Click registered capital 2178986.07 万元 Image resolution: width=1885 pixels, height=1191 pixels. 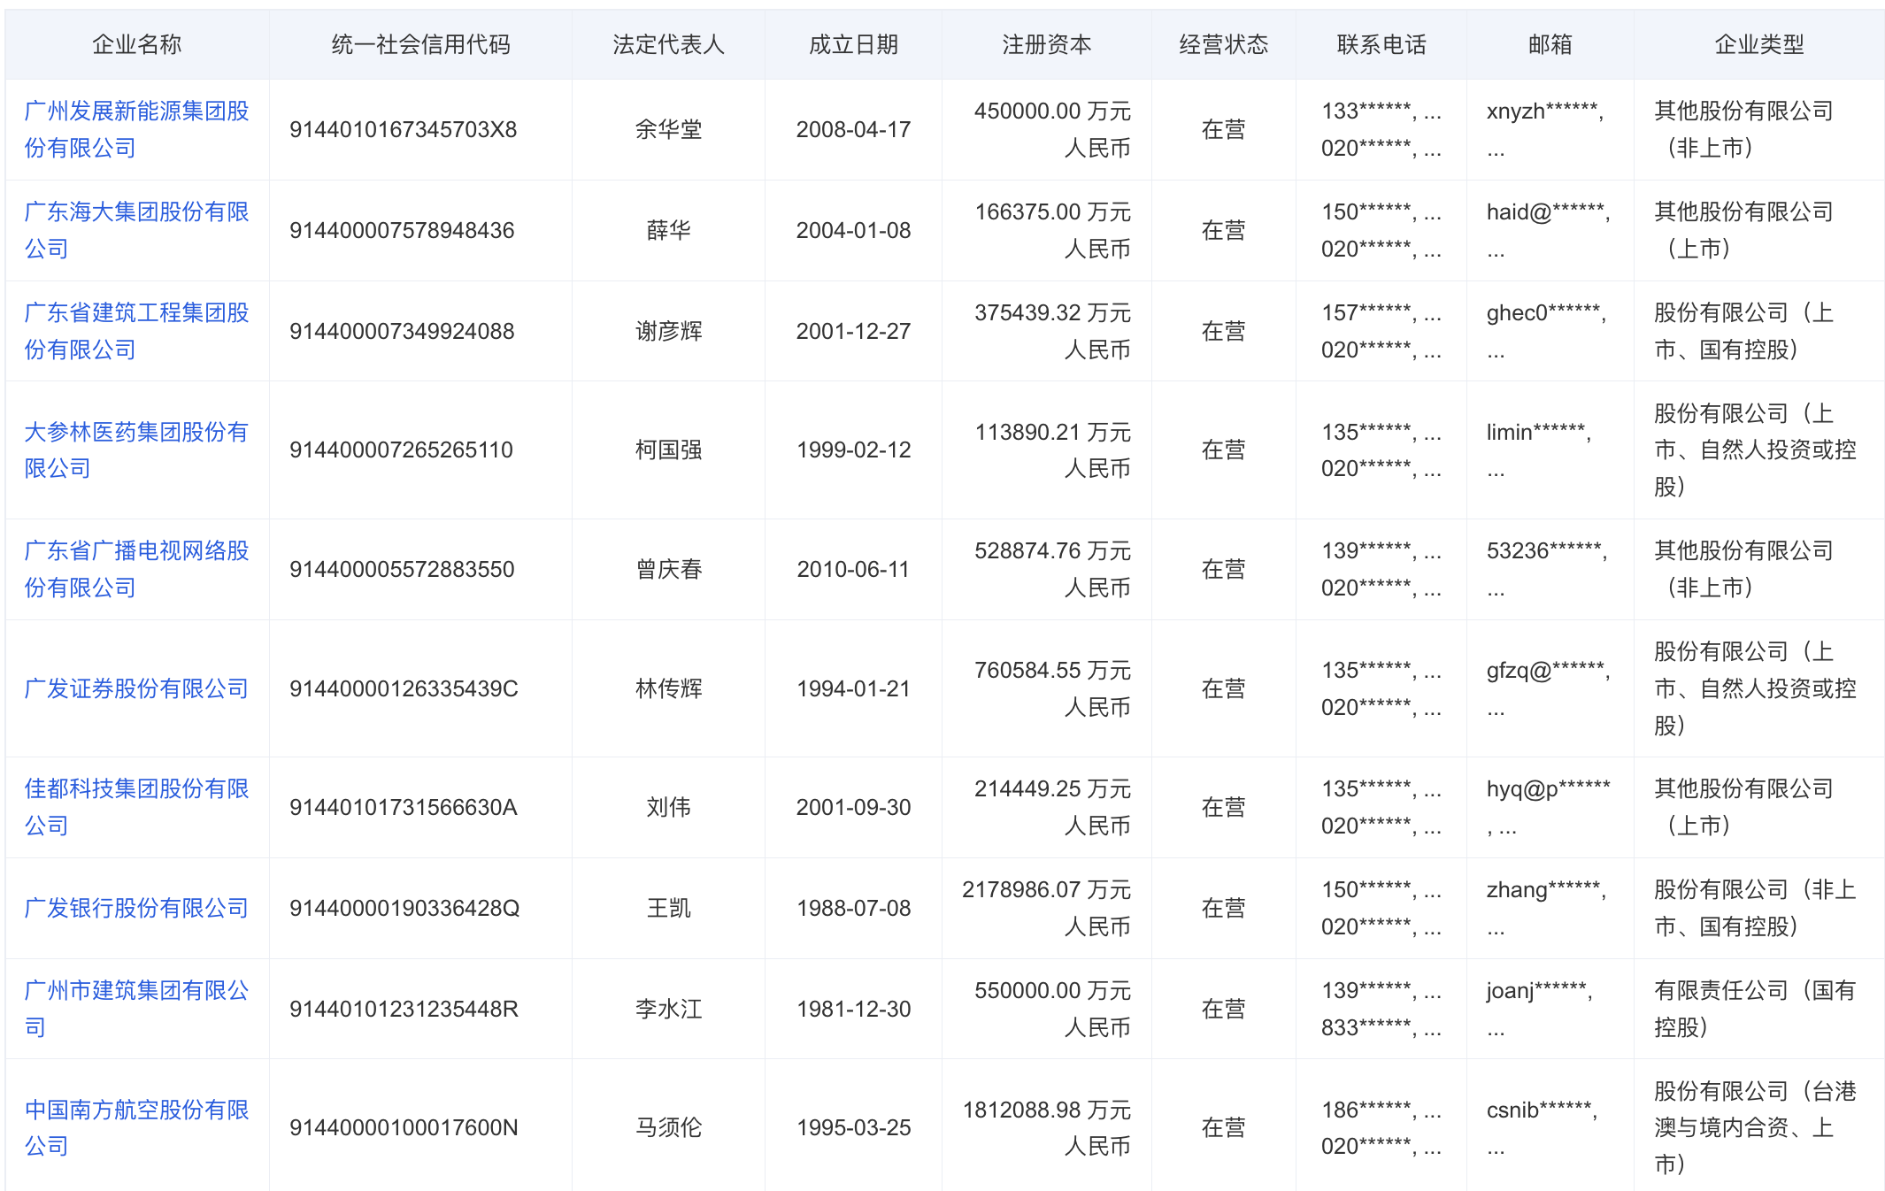click(1047, 889)
